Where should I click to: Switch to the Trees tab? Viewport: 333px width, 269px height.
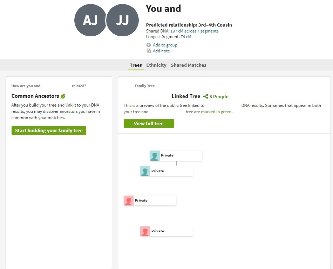[x=136, y=65]
